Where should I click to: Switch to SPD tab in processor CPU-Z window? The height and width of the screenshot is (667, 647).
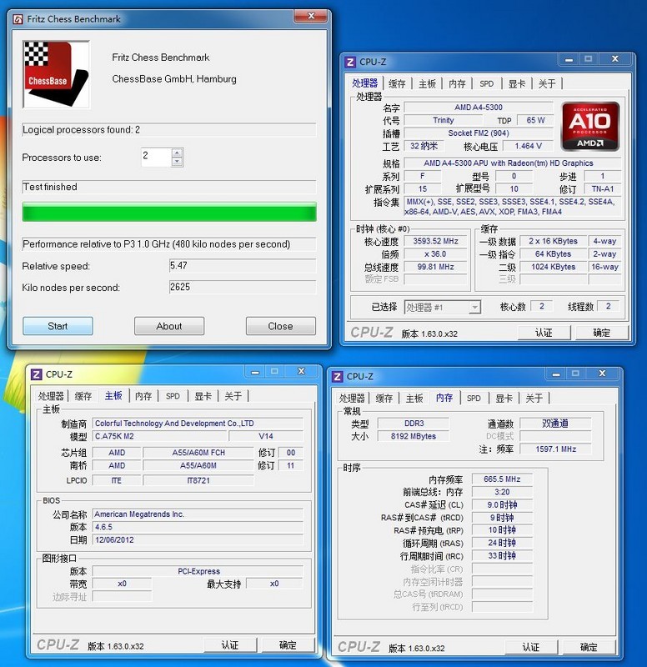487,84
